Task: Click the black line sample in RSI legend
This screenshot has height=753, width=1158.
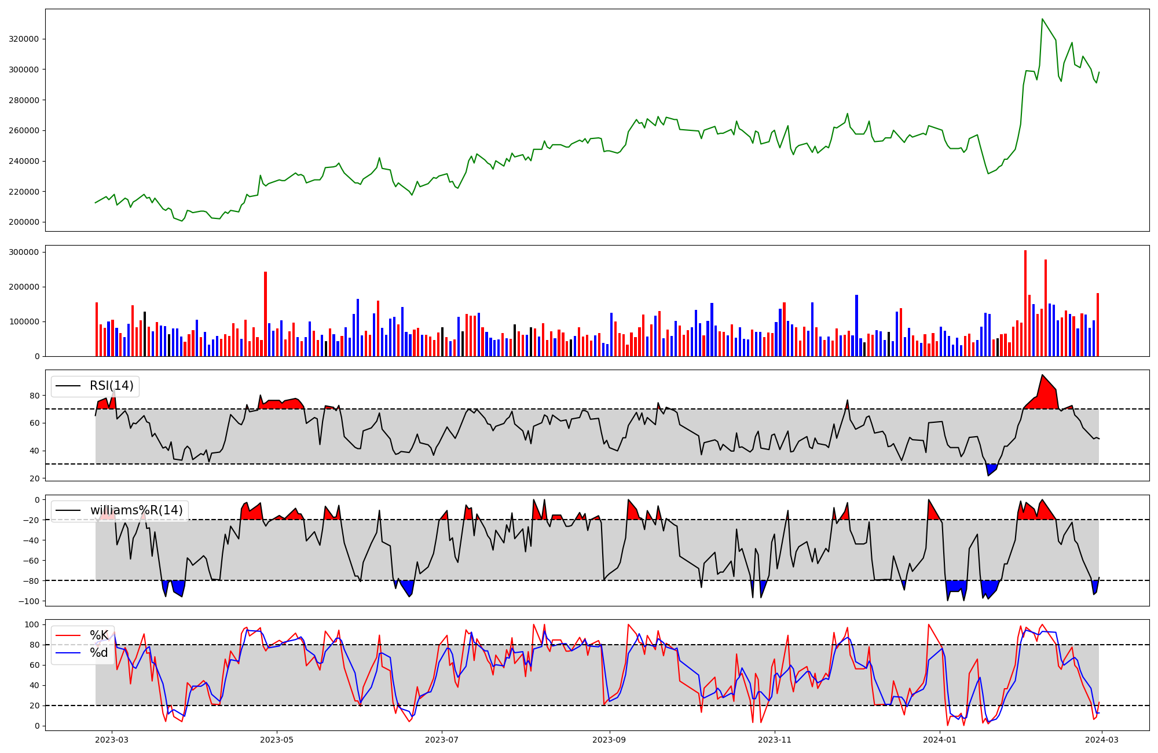Action: click(x=68, y=386)
